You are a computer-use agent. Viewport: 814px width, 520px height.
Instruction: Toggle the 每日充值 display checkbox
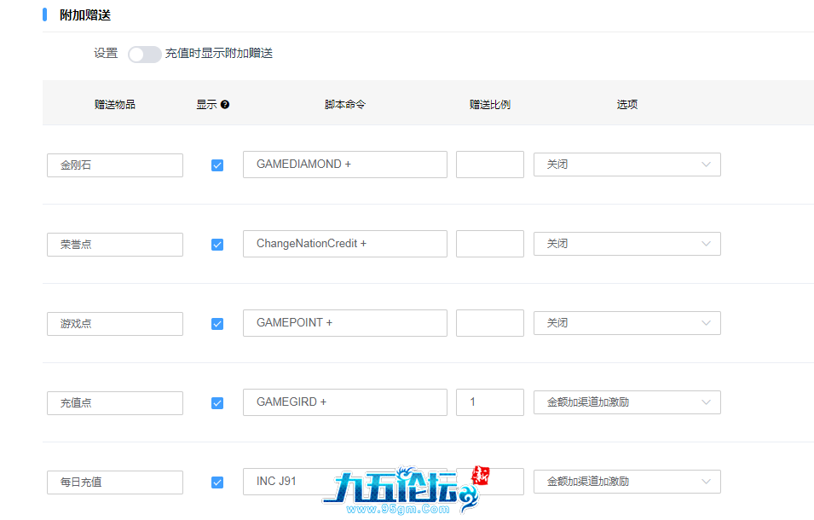[x=217, y=482]
